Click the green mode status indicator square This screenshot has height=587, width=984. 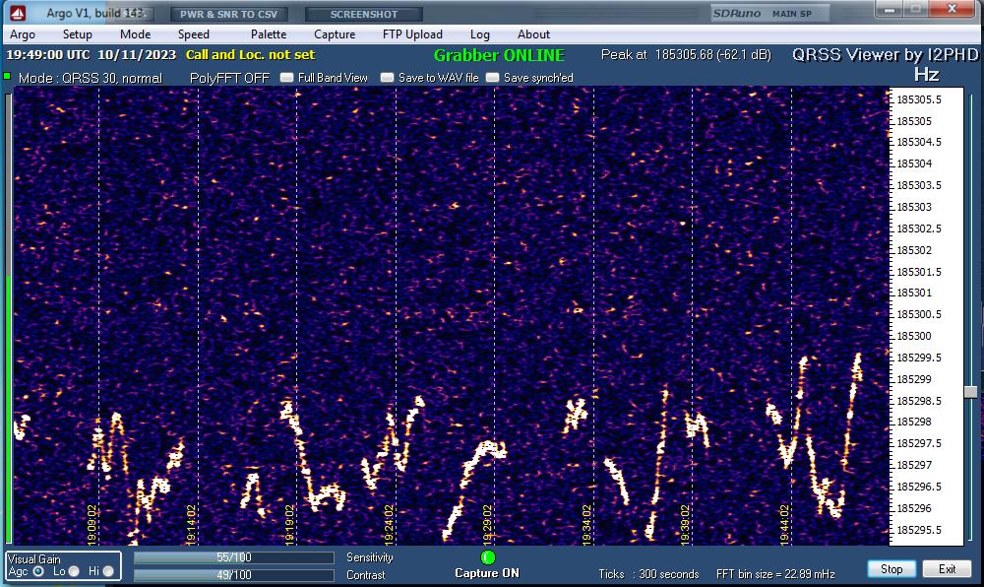pyautogui.click(x=8, y=77)
